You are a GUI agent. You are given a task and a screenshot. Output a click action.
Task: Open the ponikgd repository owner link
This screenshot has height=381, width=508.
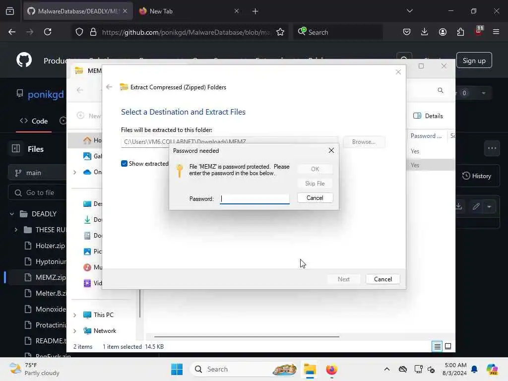click(46, 94)
